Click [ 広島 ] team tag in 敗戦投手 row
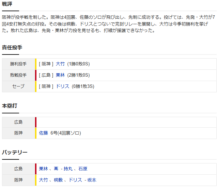Viewport: 218px width, 188px height. [46, 75]
